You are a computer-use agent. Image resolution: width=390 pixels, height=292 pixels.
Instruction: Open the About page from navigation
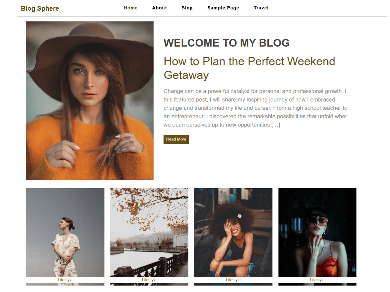click(160, 8)
